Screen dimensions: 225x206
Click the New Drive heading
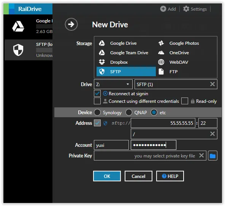[110, 25]
